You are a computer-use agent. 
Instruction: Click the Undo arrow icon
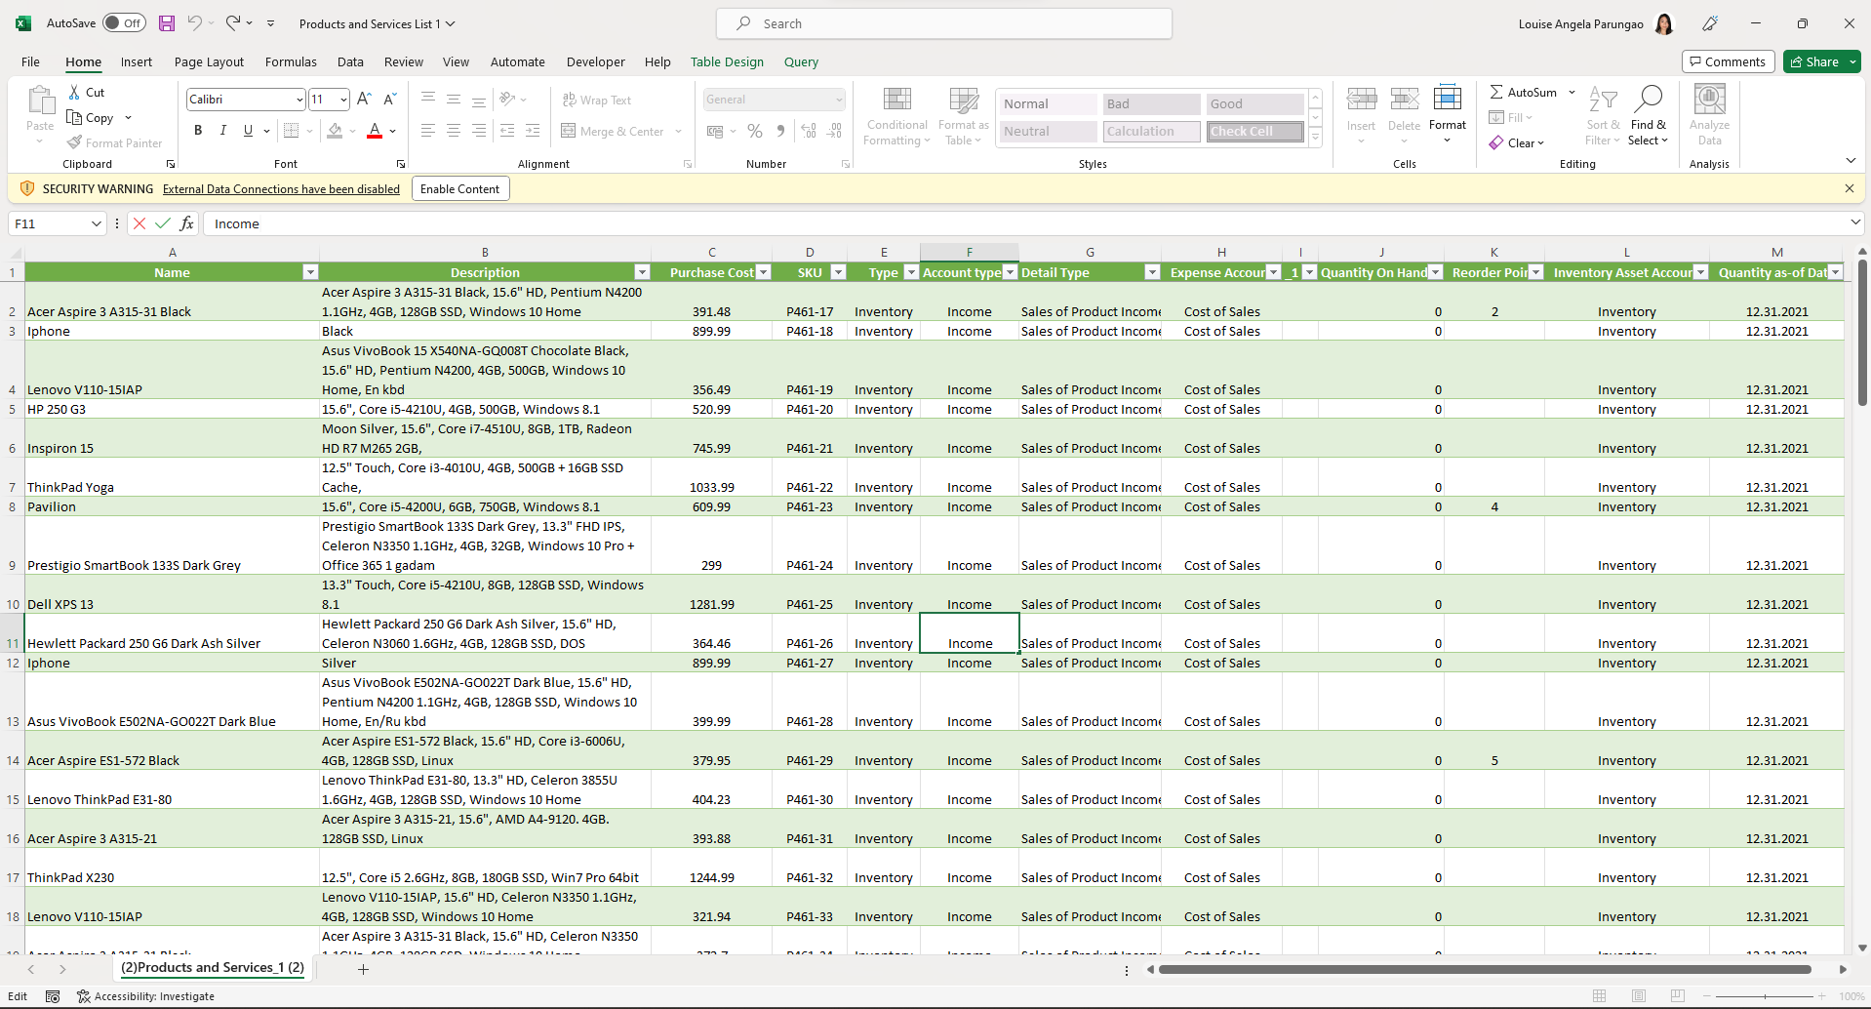pos(194,23)
